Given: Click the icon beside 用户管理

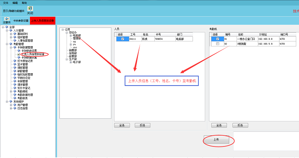Looking at the screenshot, I should pyautogui.click(x=15, y=105).
